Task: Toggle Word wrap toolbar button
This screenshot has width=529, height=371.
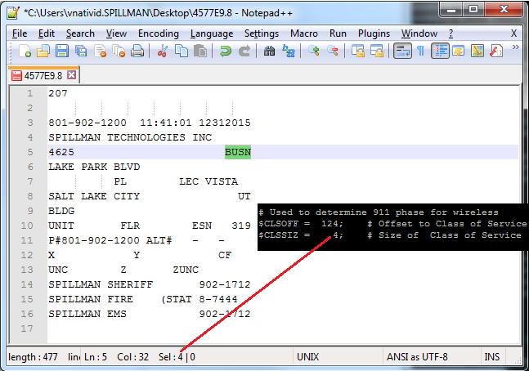Action: [402, 51]
